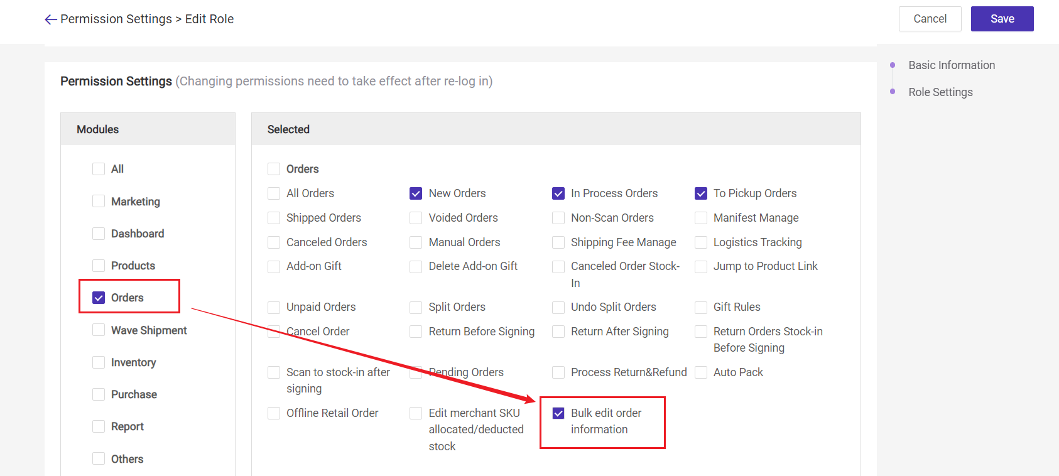Tick the Canceled Orders checkbox
1059x476 pixels.
274,242
